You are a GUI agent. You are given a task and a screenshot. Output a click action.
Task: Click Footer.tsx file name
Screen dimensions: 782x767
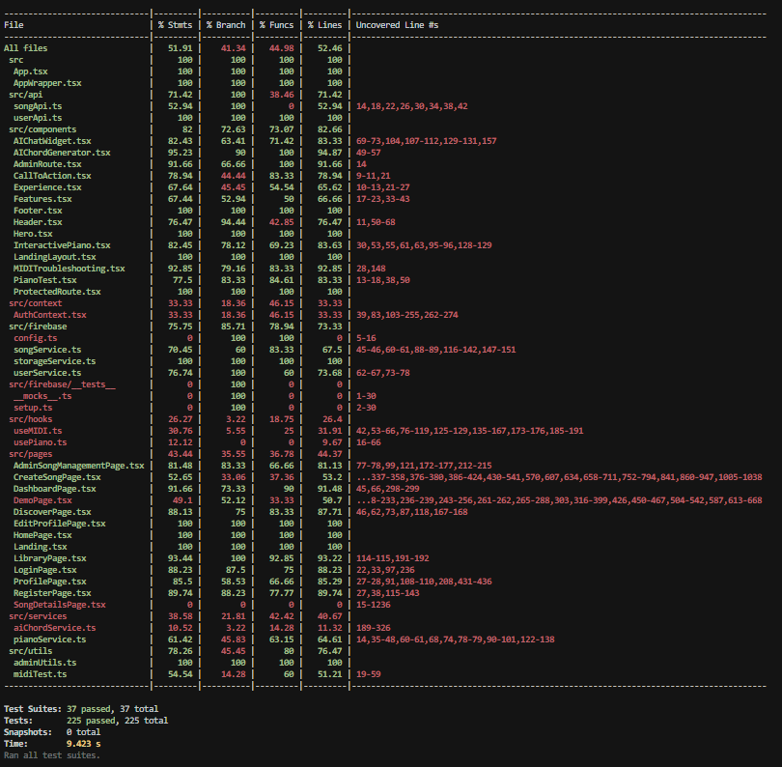point(38,211)
